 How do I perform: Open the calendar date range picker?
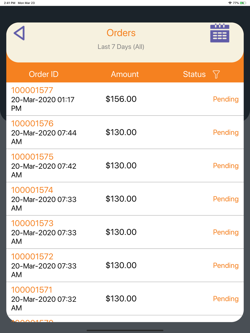[219, 33]
